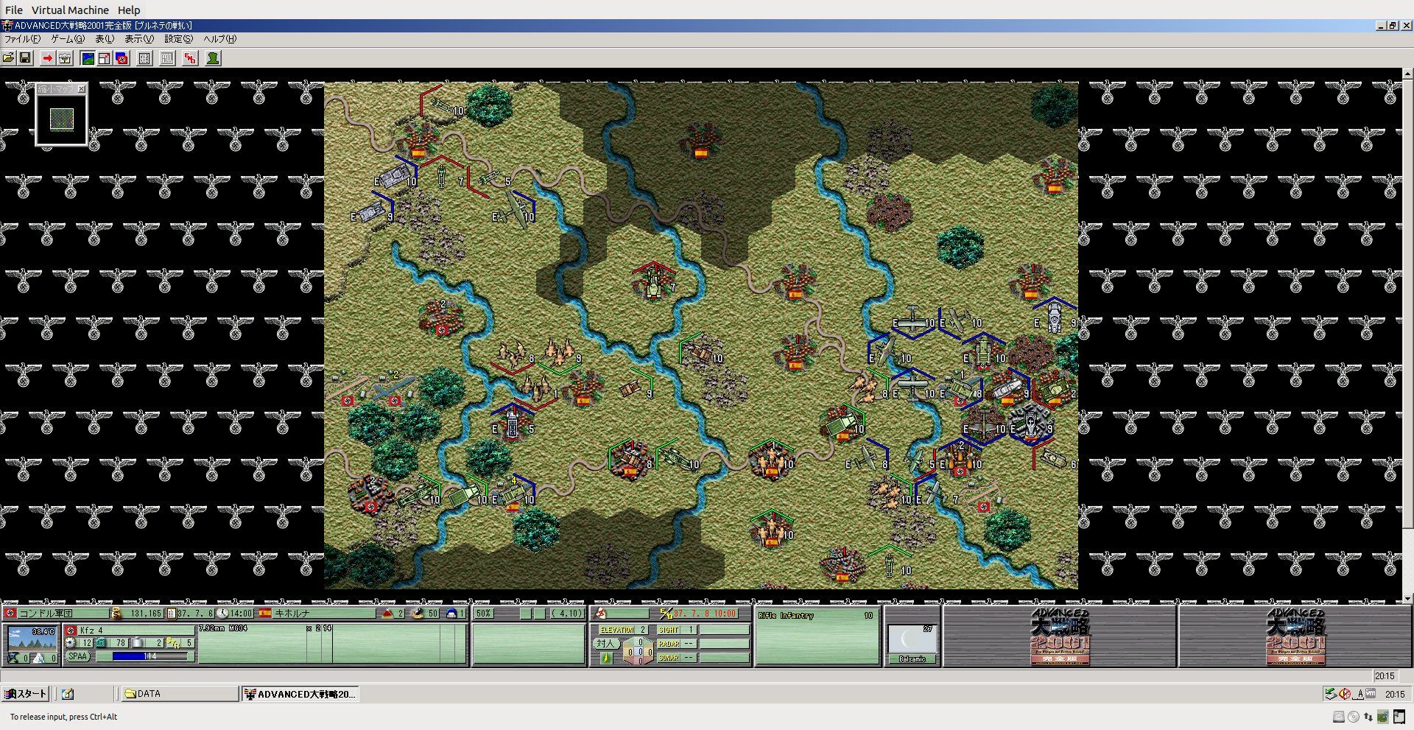This screenshot has width=1414, height=730.
Task: Click the VM CD-ROM status icon
Action: point(1354,717)
